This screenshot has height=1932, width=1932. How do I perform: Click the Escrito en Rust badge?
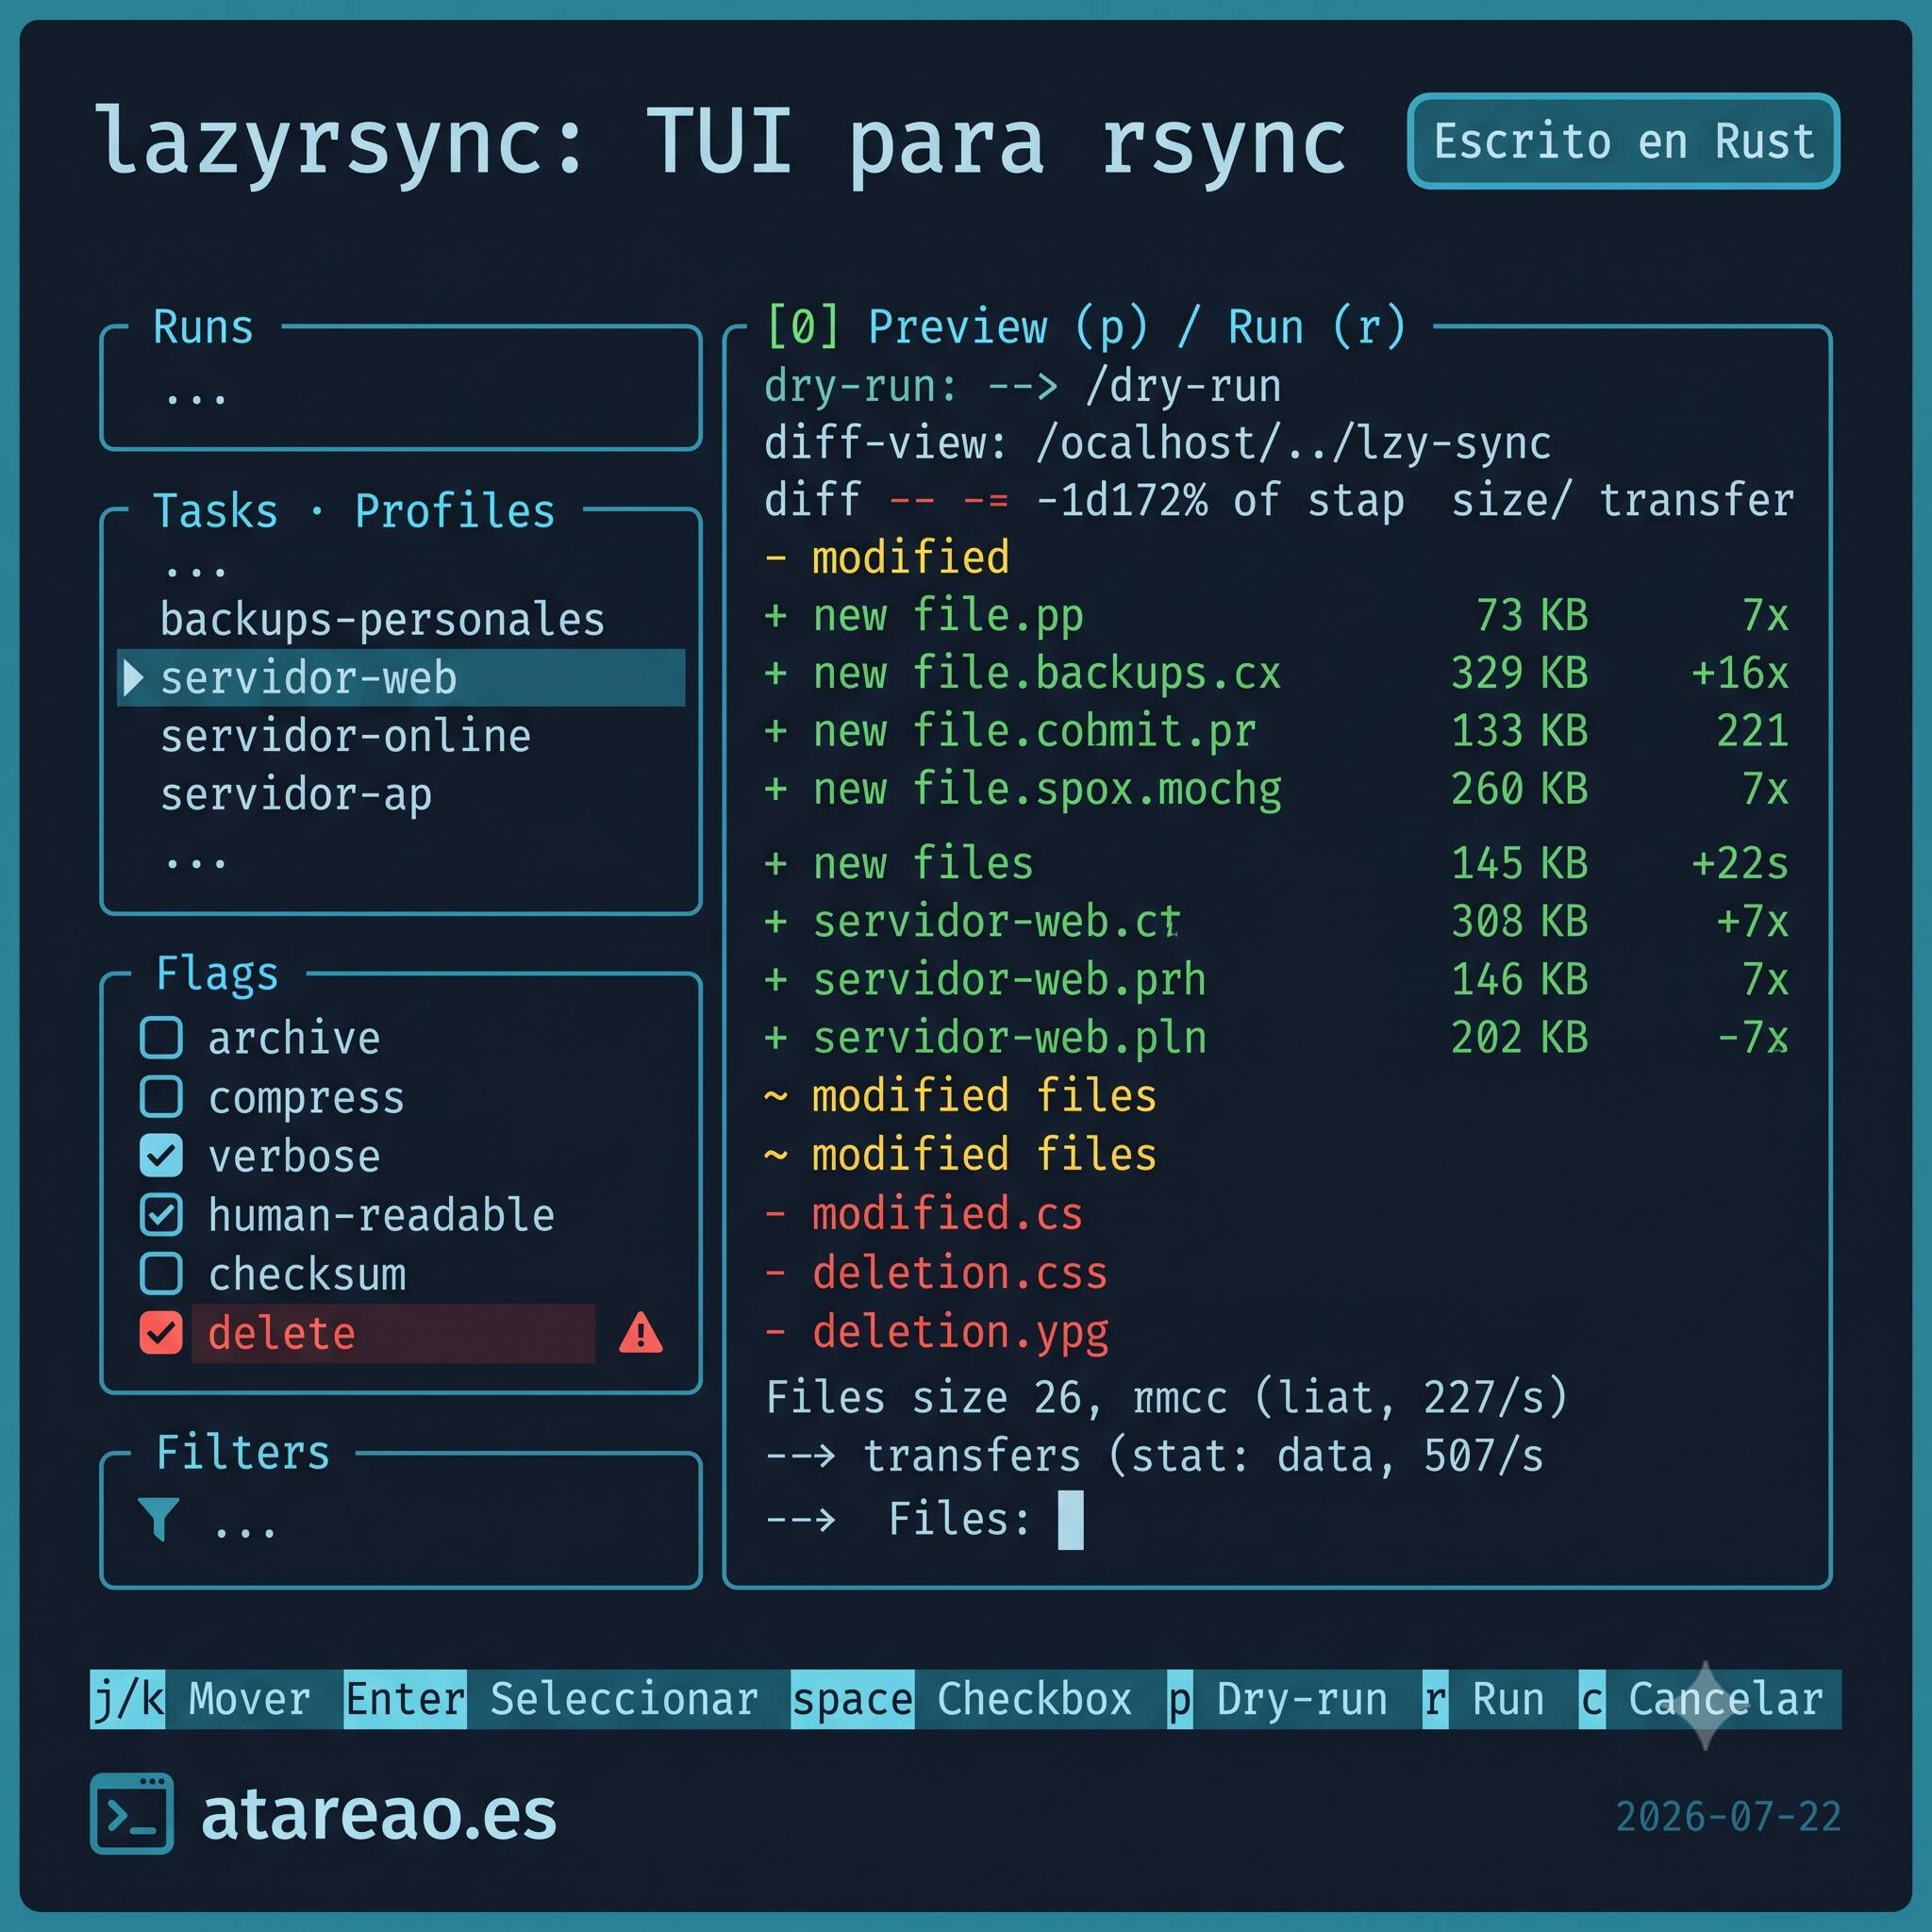pos(1623,141)
